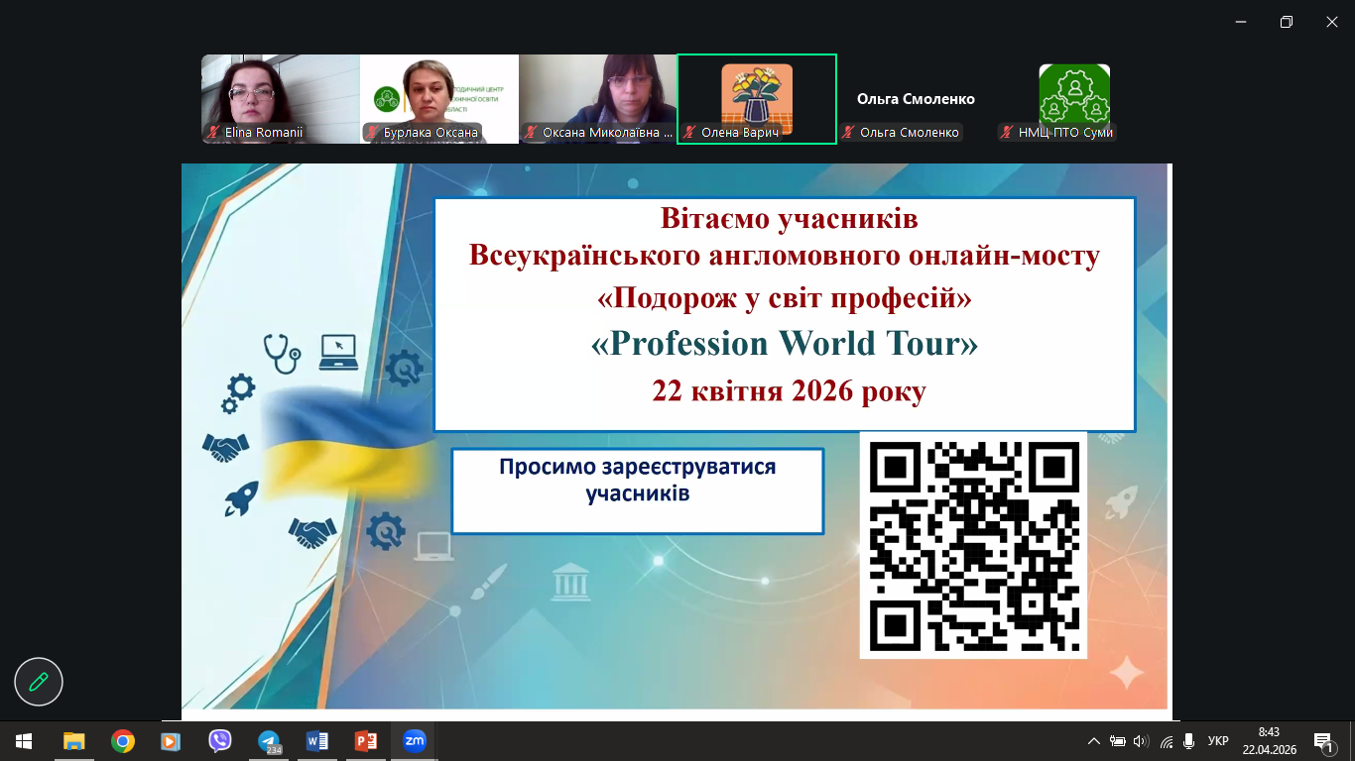Viewport: 1355px width, 761px height.
Task: Click the green pencil annotate button
Action: coord(39,682)
